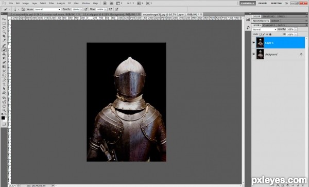Open the brush Opacity slider arrow
The height and width of the screenshot is (187, 309).
point(81,9)
